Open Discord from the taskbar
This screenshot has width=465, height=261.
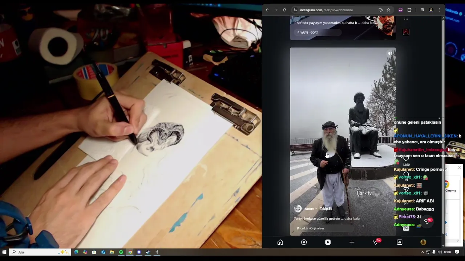139,252
